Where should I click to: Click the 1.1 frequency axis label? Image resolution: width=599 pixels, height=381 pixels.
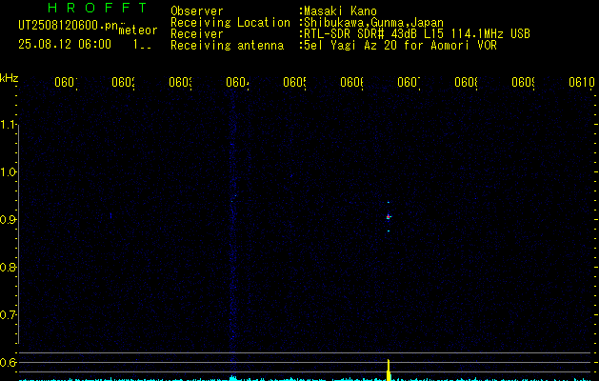coord(9,125)
